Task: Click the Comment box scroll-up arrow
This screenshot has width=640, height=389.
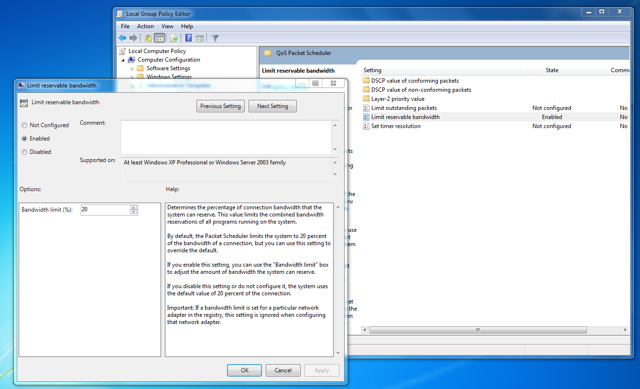Action: pyautogui.click(x=336, y=125)
